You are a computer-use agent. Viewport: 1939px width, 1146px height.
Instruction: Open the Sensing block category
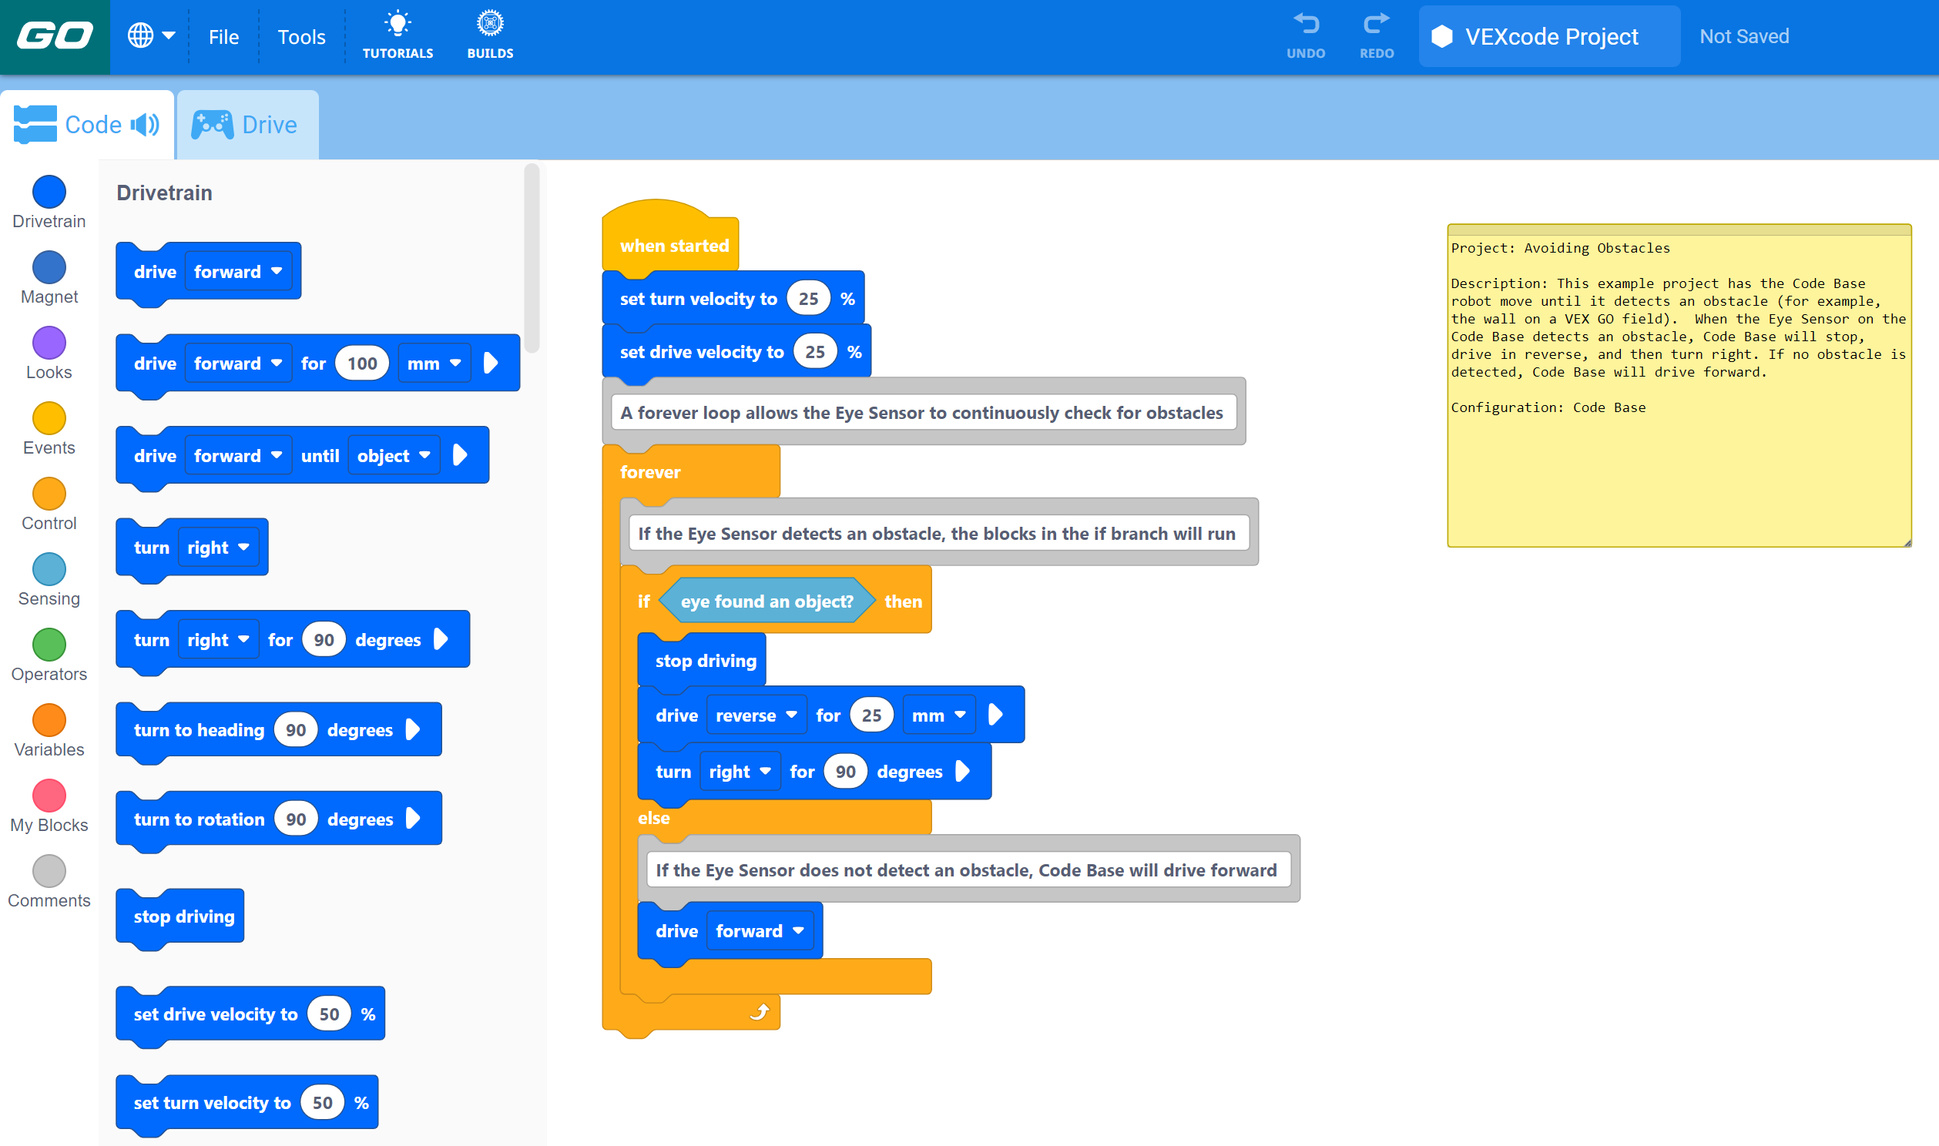click(49, 569)
